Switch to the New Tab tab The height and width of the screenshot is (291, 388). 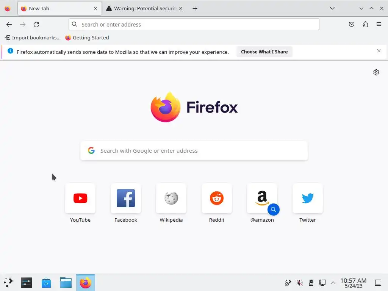coord(59,8)
